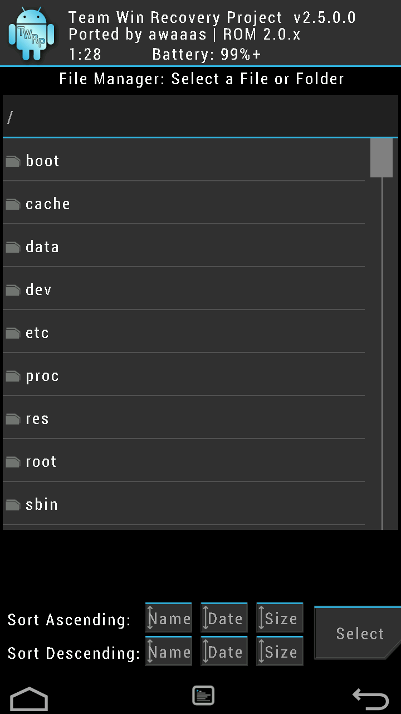Screen dimensions: 401x714
Task: Sort ascending by Date
Action: click(224, 619)
